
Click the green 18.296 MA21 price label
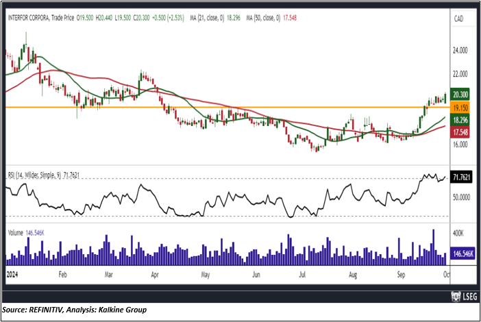tap(460, 120)
